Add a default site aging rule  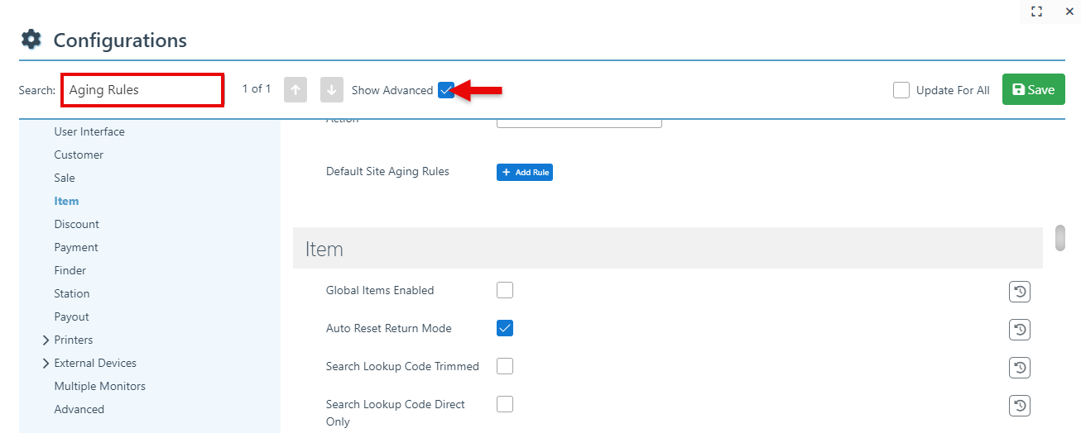tap(524, 172)
